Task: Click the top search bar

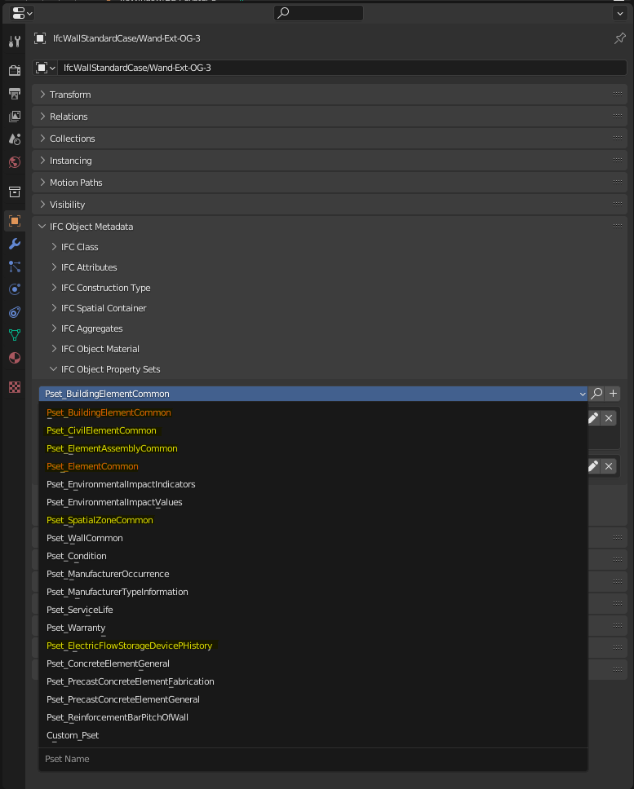Action: click(318, 12)
